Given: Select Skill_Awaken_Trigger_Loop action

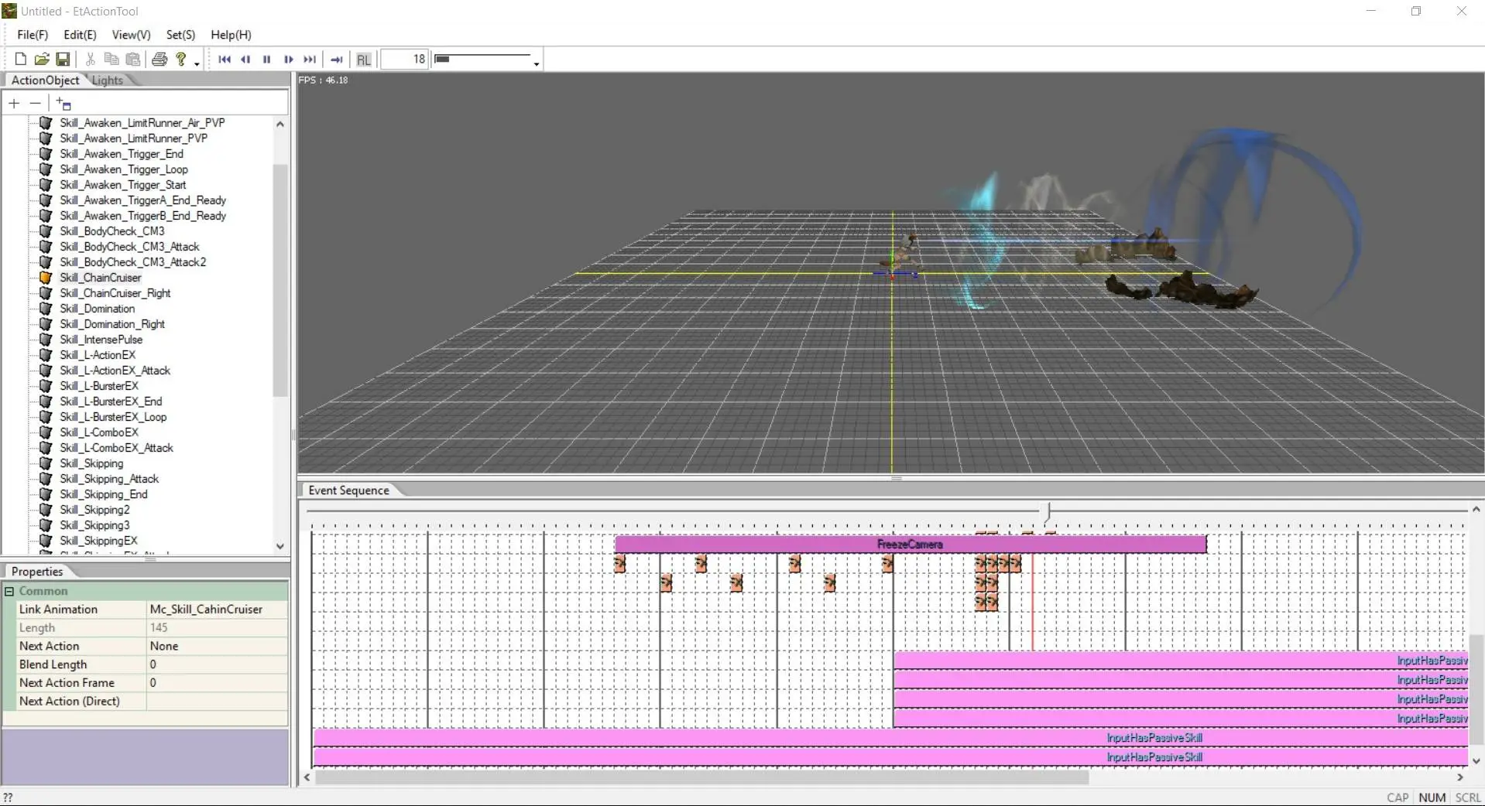Looking at the screenshot, I should coord(124,169).
